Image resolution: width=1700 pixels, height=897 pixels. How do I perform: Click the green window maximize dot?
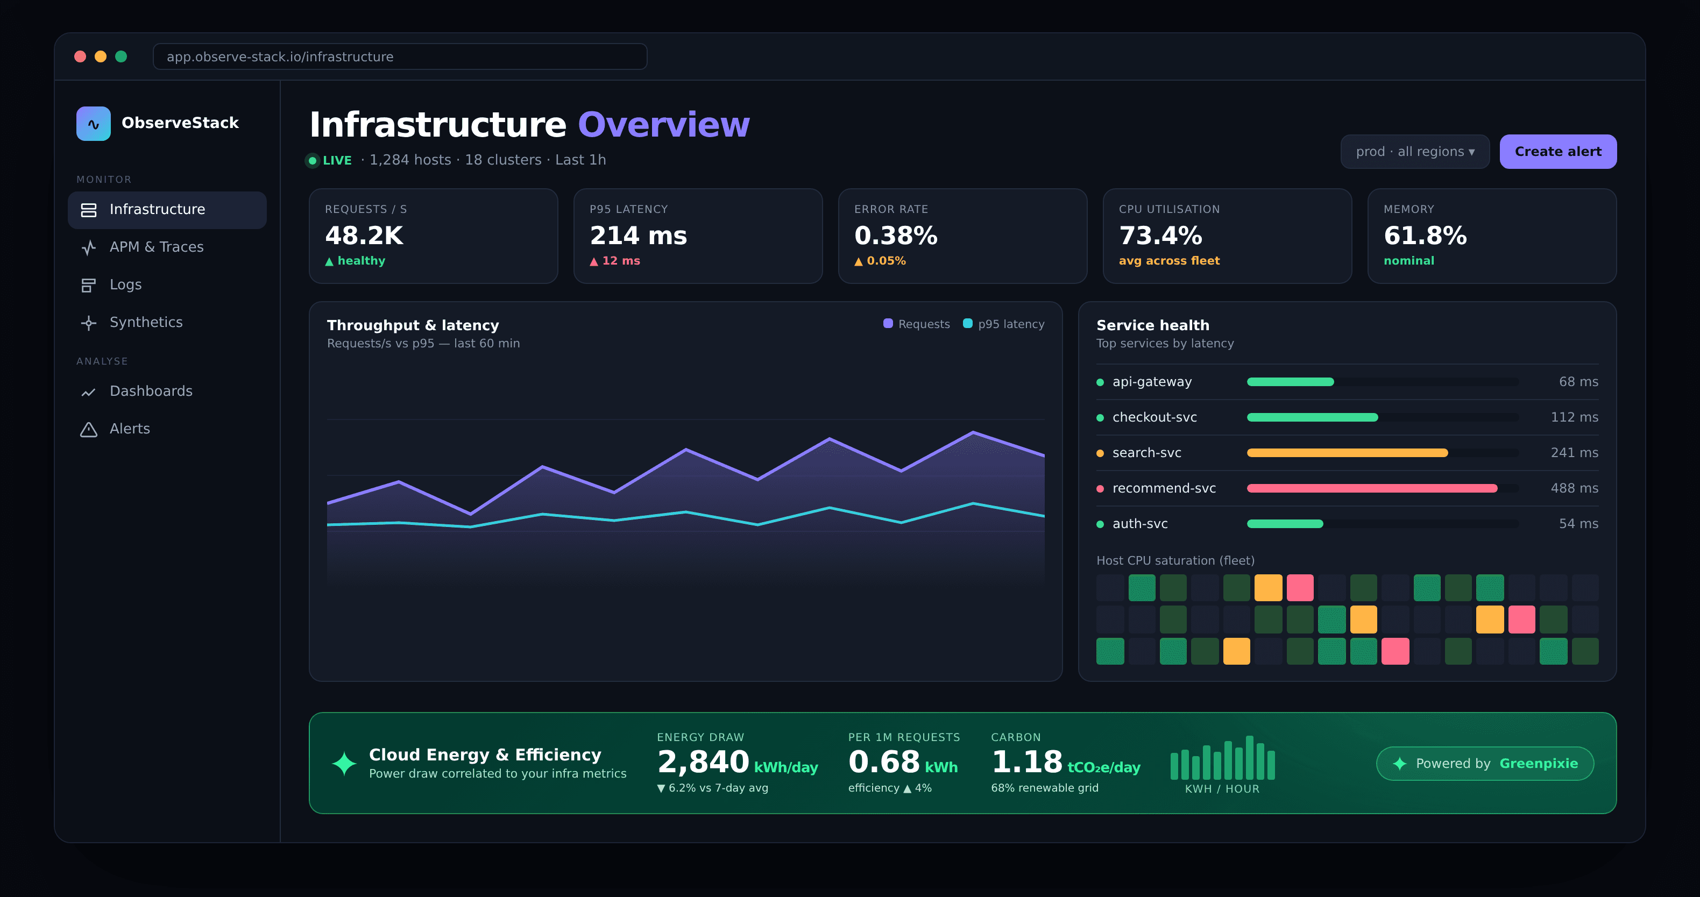pyautogui.click(x=122, y=56)
